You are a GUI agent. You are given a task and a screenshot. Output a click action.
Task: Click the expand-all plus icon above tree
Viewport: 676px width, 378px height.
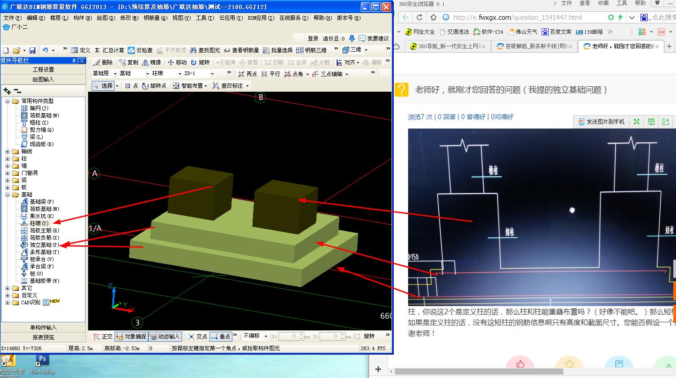click(x=7, y=91)
